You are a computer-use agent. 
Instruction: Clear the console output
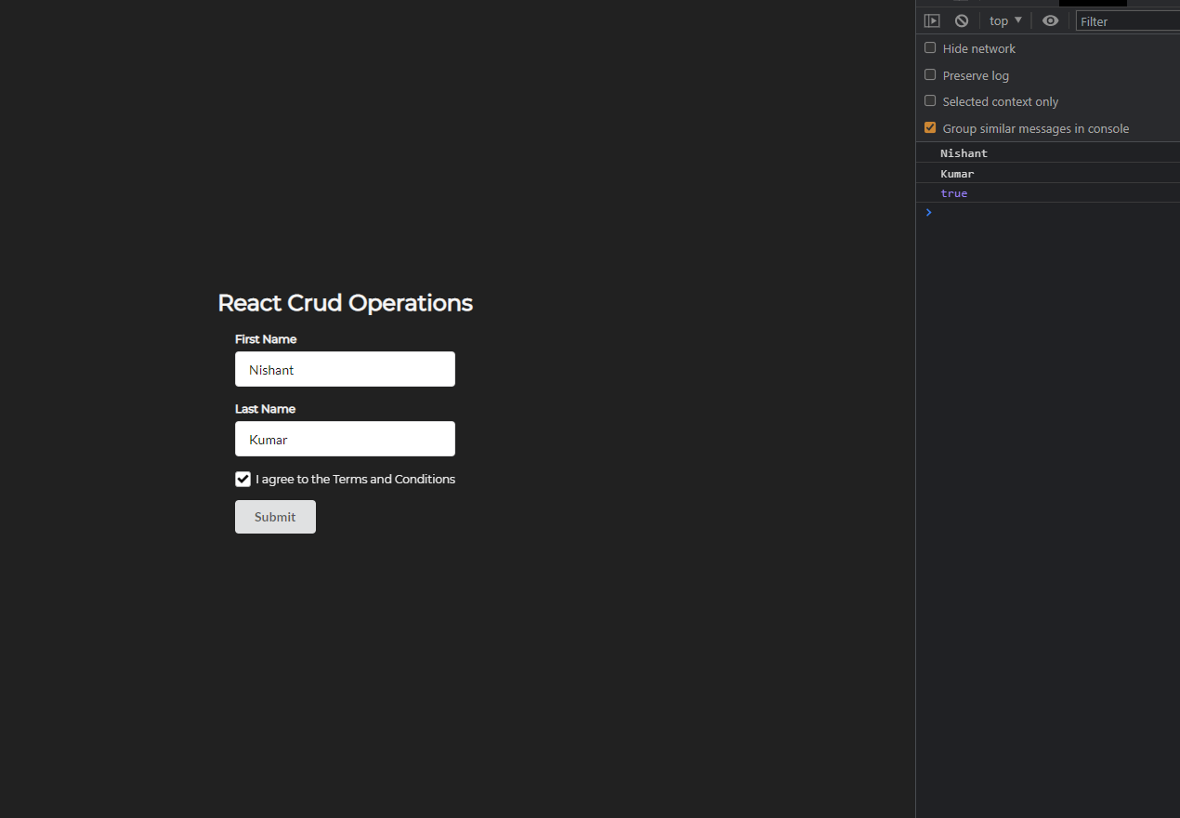961,20
